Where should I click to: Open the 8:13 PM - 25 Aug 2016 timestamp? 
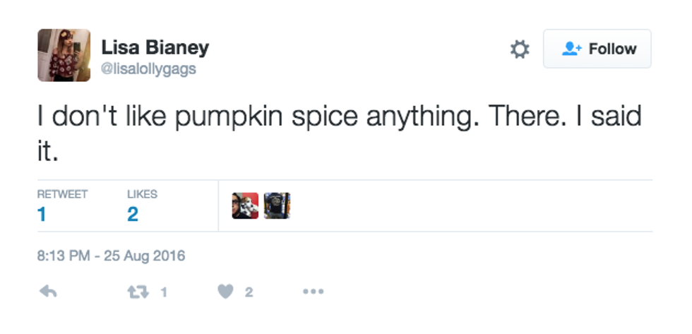(x=111, y=255)
